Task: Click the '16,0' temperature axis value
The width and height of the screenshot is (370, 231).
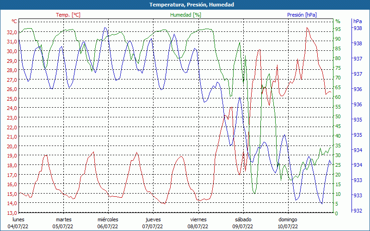Action: tap(12, 184)
